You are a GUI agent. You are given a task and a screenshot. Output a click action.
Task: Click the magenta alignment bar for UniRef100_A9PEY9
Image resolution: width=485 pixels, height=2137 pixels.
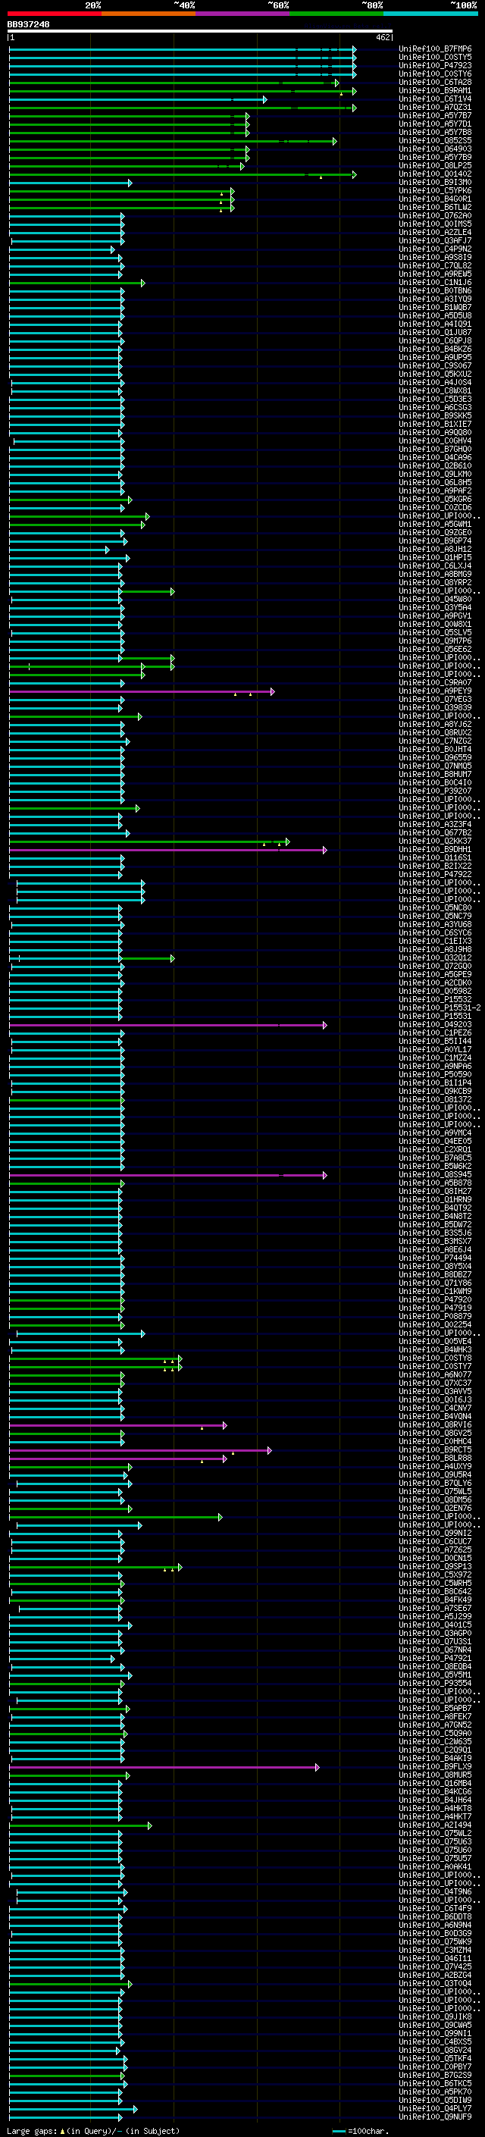tap(141, 691)
